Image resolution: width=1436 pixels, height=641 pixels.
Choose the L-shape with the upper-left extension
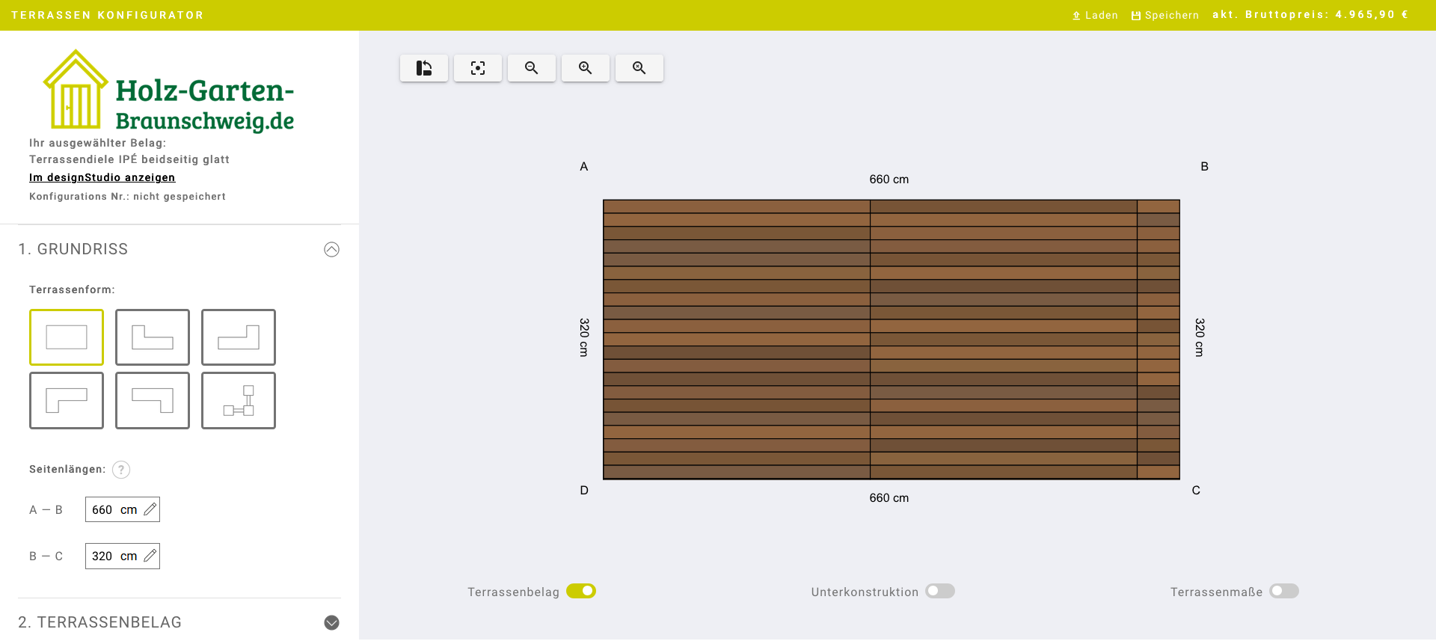coord(153,337)
